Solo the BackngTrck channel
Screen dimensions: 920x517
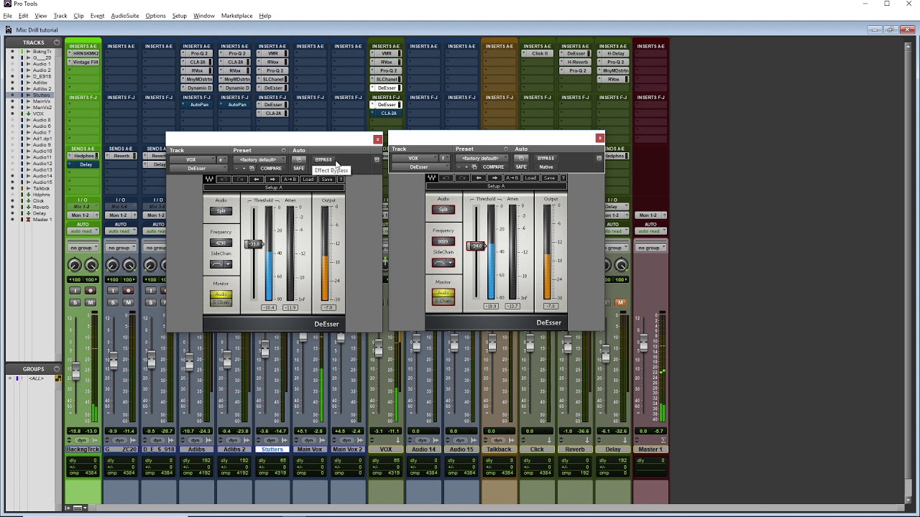click(75, 302)
